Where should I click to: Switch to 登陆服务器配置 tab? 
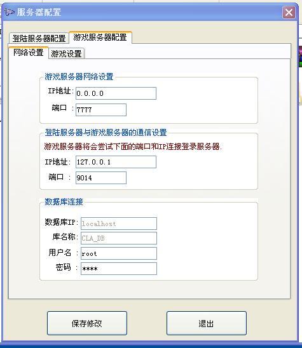(39, 38)
